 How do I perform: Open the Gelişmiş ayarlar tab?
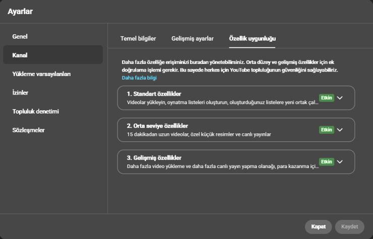point(193,38)
